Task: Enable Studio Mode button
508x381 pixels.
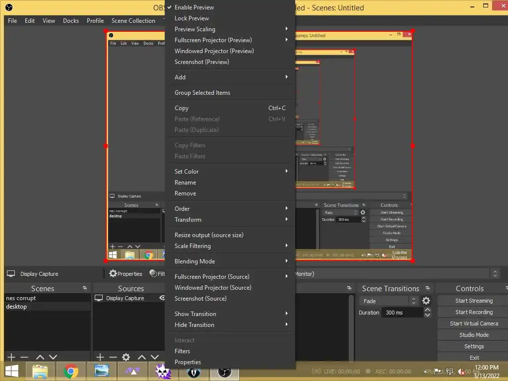Action: click(x=474, y=335)
